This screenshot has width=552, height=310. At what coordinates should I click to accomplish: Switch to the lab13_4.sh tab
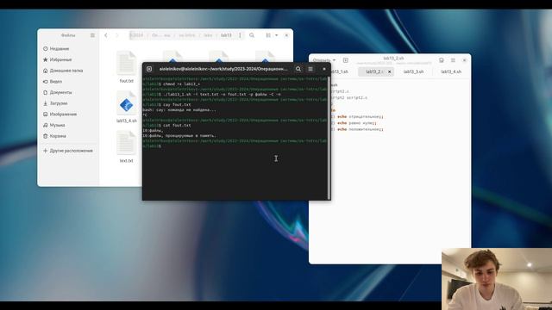[451, 71]
